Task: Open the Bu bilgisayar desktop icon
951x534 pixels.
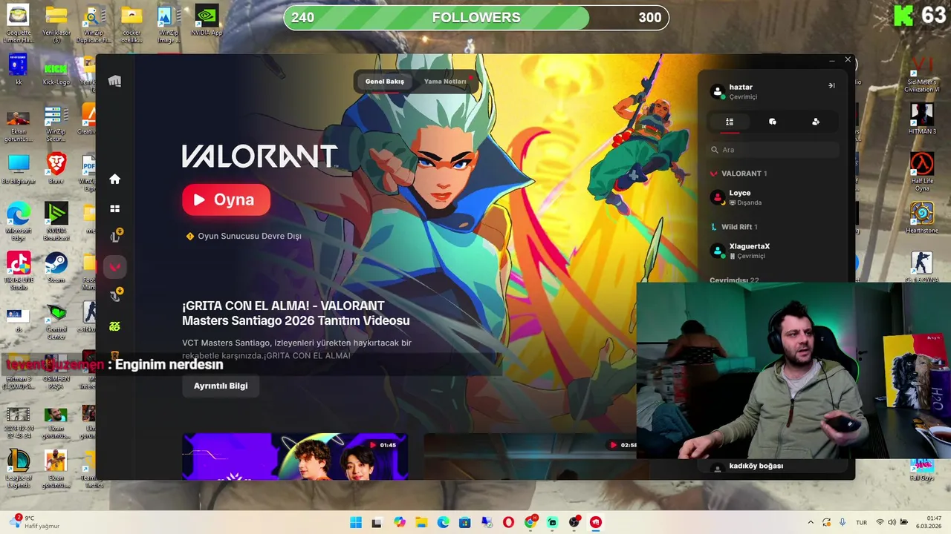Action: pyautogui.click(x=18, y=168)
